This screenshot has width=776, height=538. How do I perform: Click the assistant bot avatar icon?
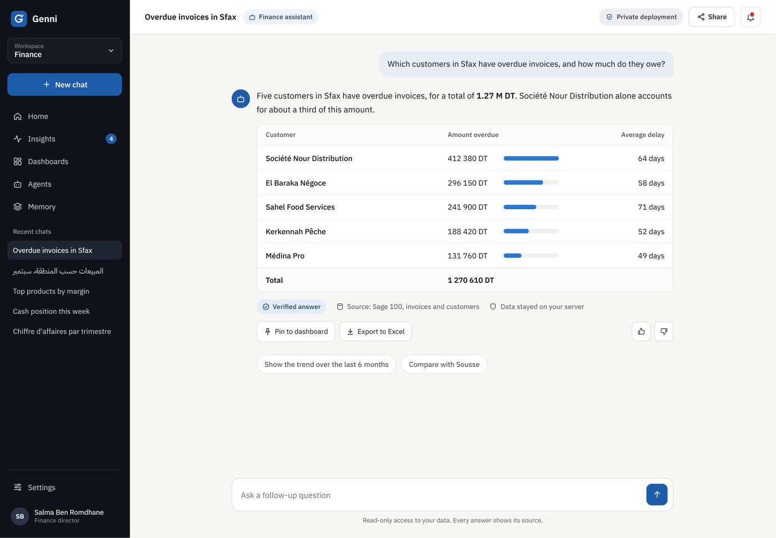(x=241, y=99)
